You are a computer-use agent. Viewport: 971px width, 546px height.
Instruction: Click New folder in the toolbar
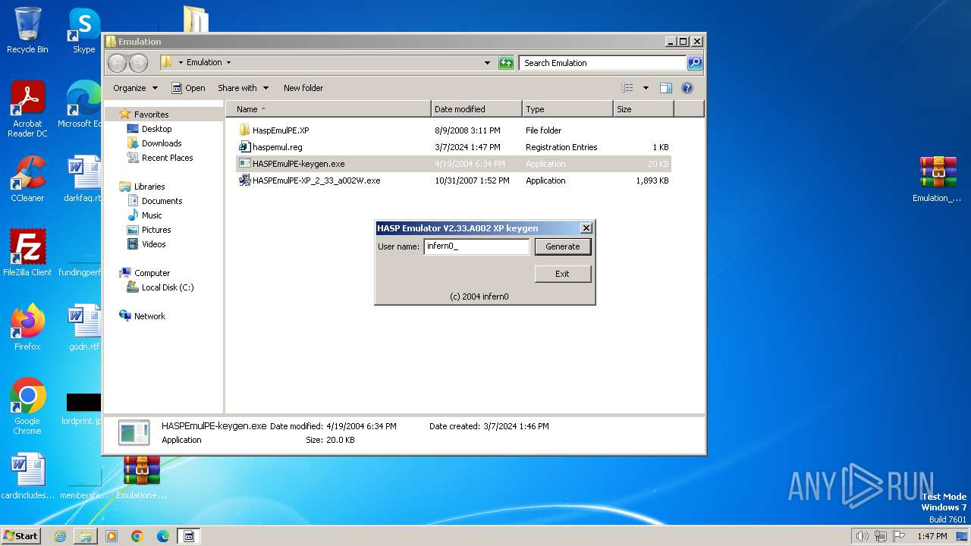[303, 88]
